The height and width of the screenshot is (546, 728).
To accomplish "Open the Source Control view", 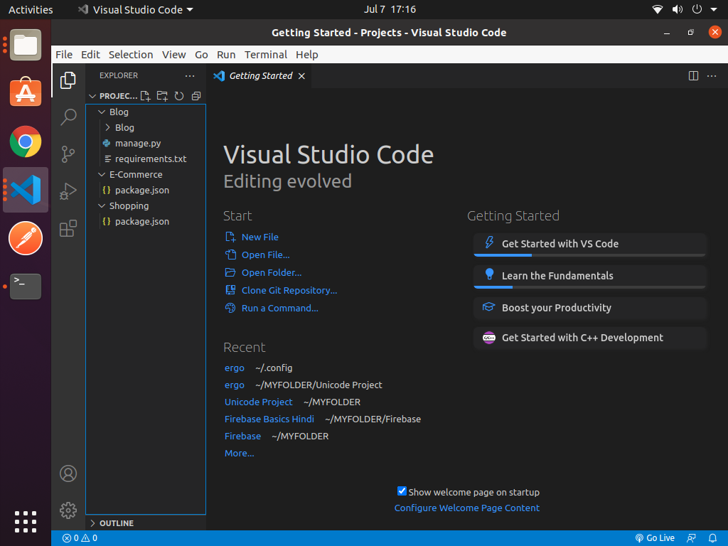I will (68, 154).
